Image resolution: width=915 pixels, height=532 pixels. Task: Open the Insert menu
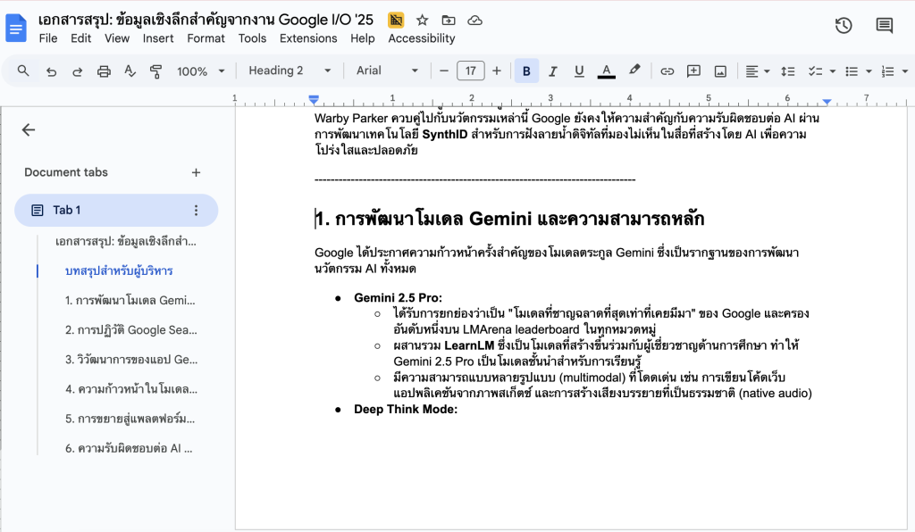158,38
